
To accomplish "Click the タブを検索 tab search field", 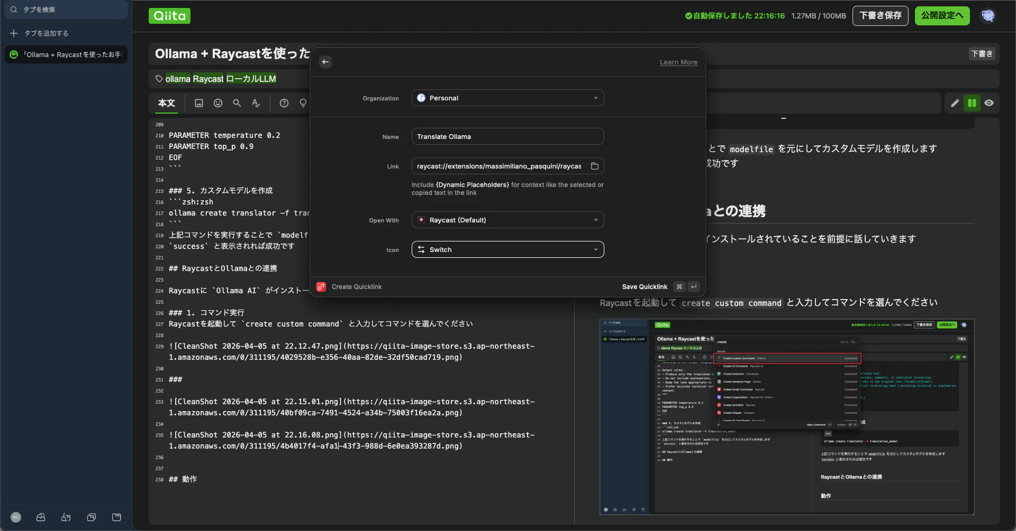I will pyautogui.click(x=66, y=10).
